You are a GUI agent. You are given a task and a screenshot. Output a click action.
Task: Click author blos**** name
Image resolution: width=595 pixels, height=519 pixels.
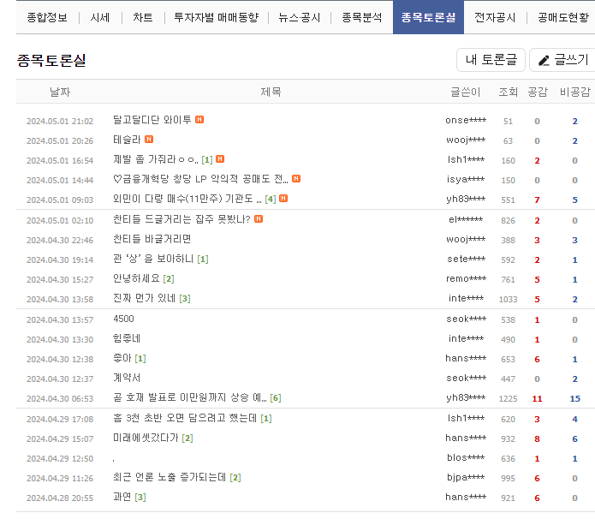pos(466,458)
